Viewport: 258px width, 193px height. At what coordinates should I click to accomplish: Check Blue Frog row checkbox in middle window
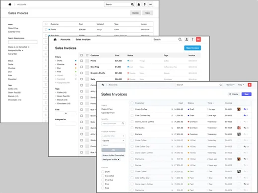(x=81, y=67)
